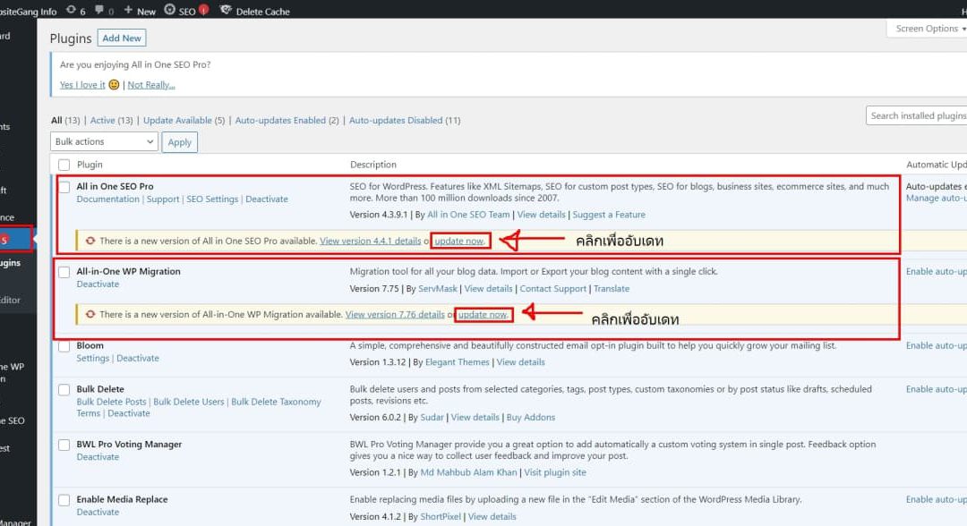Open View version 4.4.1 details link
Viewport: 967px width, 526px height.
[370, 241]
